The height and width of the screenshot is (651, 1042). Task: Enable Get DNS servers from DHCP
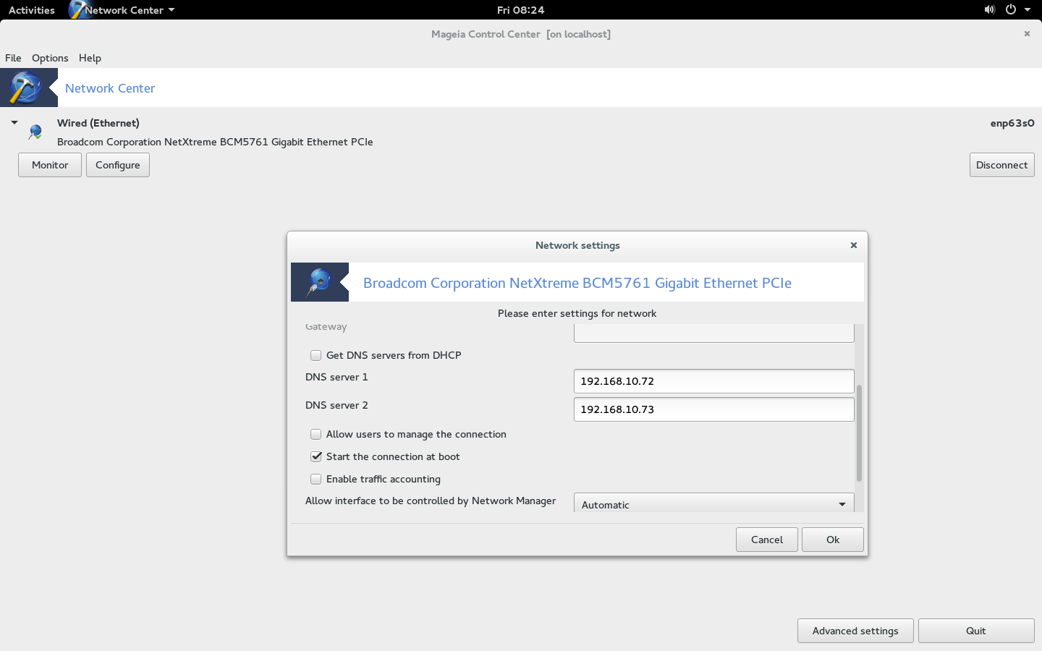click(316, 355)
